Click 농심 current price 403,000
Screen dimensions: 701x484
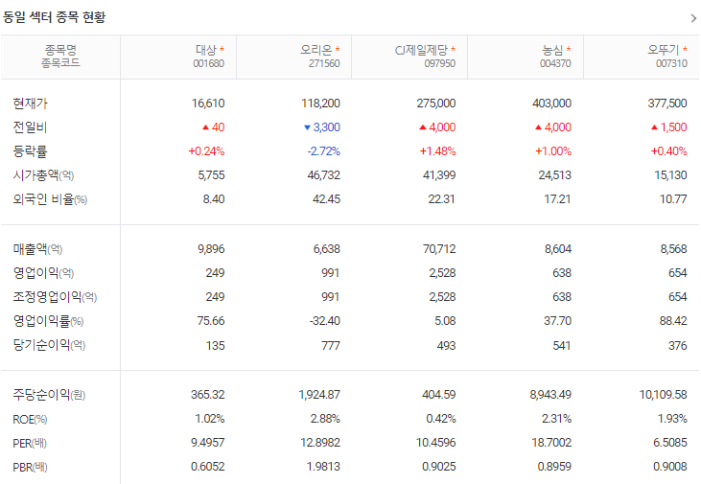[551, 104]
